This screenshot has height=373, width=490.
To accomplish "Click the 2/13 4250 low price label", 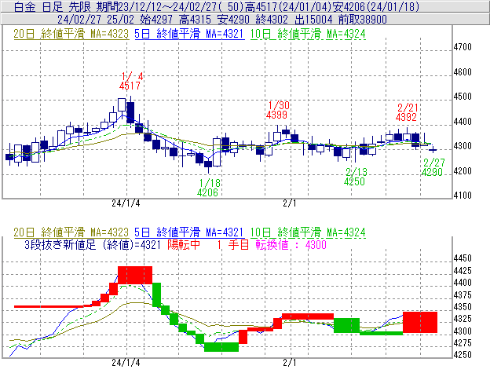I will (x=355, y=177).
